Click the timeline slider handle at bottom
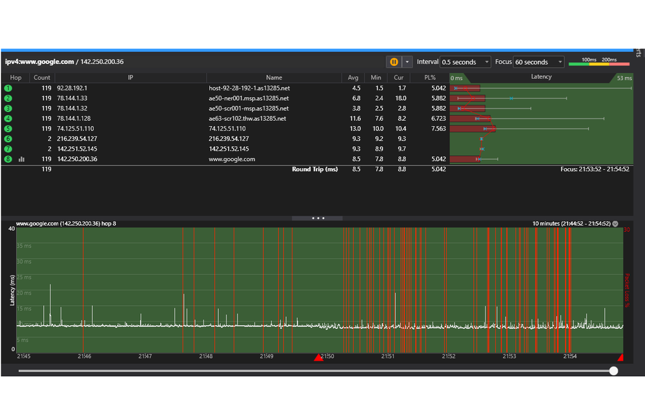The image size is (645, 415). (x=613, y=370)
